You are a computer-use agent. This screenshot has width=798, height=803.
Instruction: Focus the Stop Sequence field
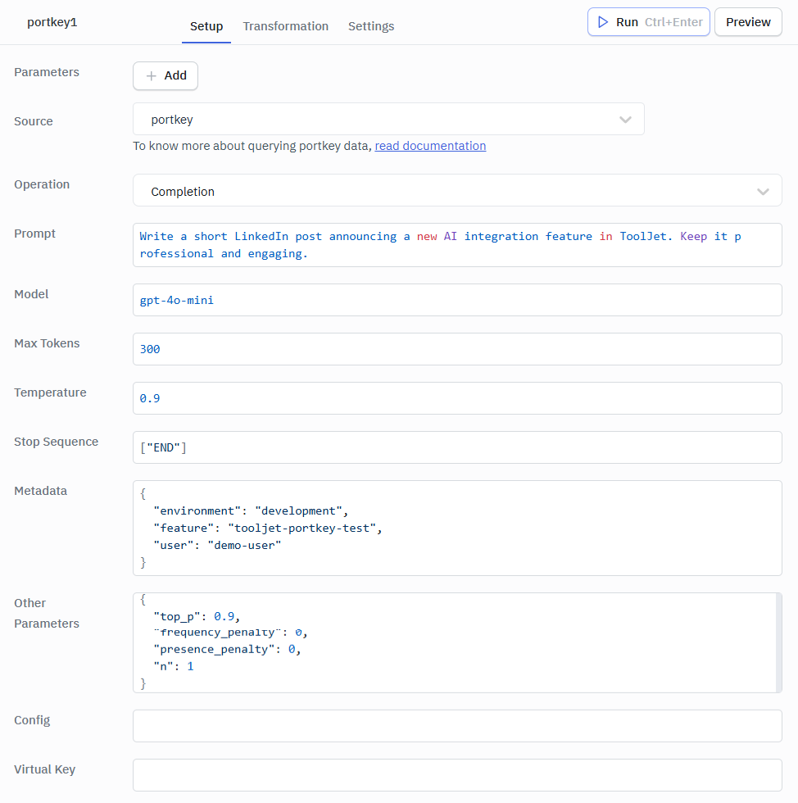[457, 447]
